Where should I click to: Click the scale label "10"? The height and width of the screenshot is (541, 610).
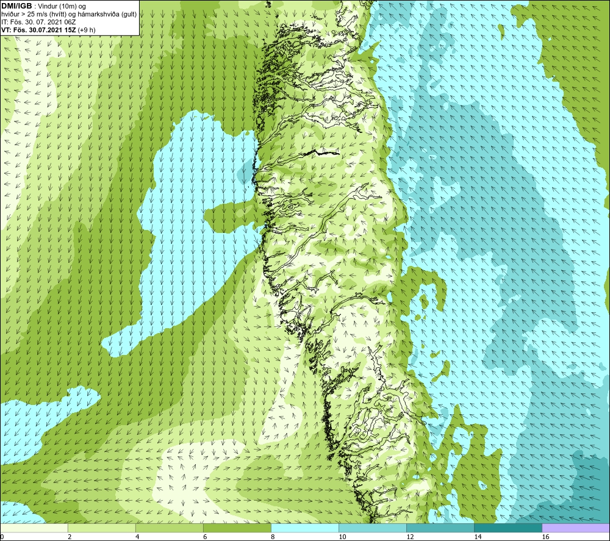click(342, 537)
